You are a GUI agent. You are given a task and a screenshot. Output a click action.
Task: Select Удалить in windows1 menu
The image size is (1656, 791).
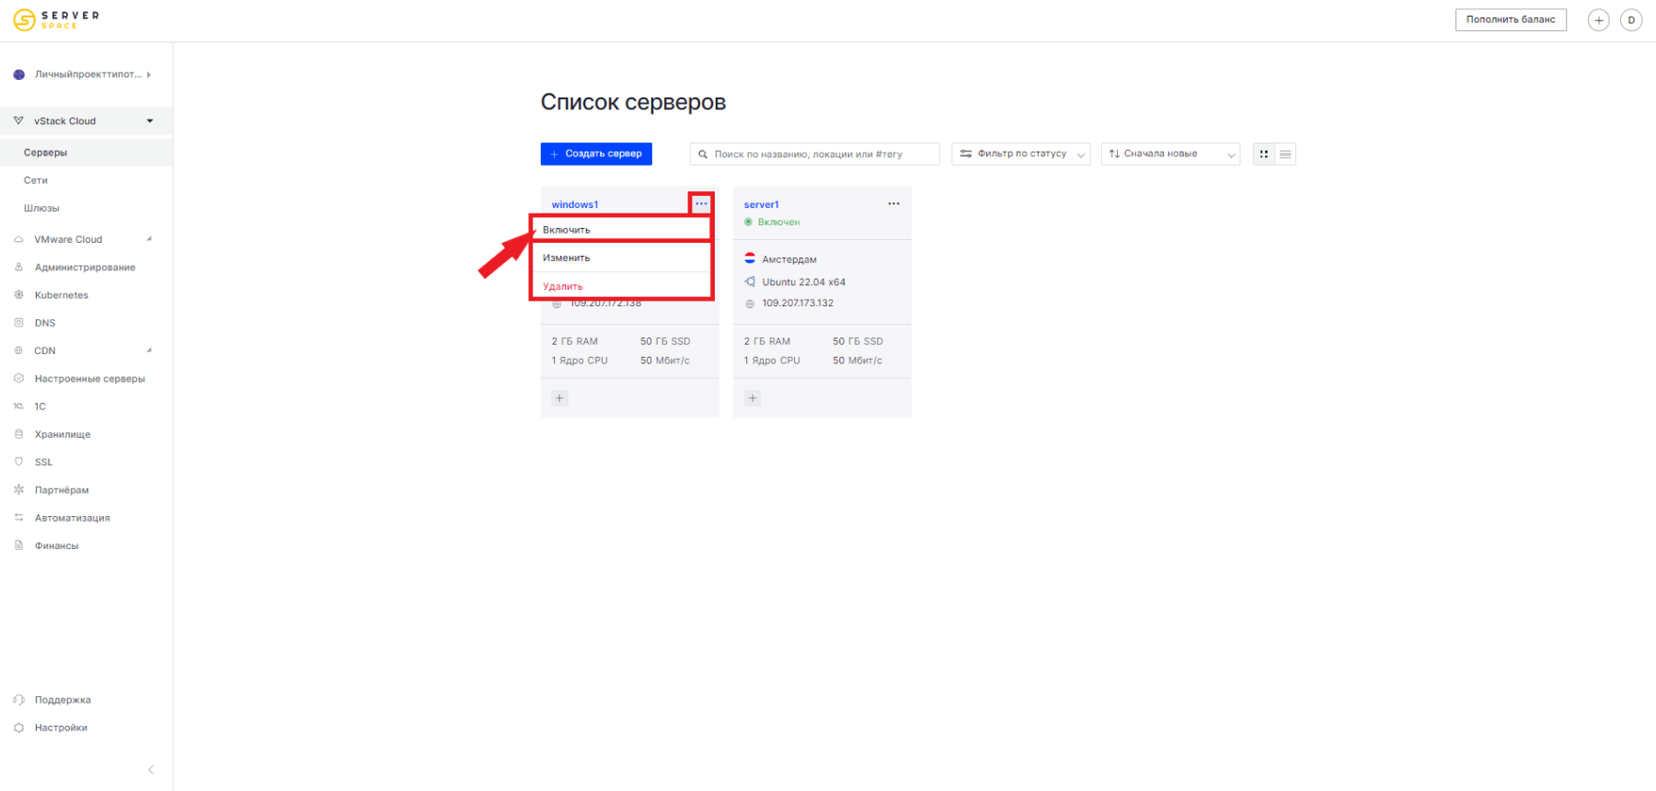pyautogui.click(x=621, y=286)
